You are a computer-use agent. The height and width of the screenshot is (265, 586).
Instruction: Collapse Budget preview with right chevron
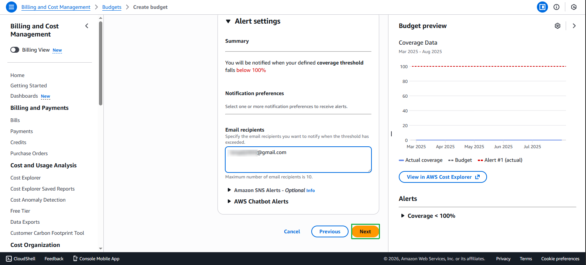coord(574,26)
